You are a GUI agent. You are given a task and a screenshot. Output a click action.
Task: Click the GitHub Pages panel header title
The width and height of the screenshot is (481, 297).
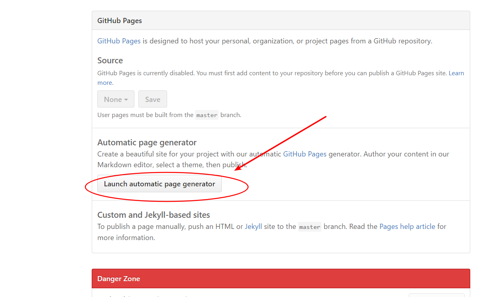(120, 21)
